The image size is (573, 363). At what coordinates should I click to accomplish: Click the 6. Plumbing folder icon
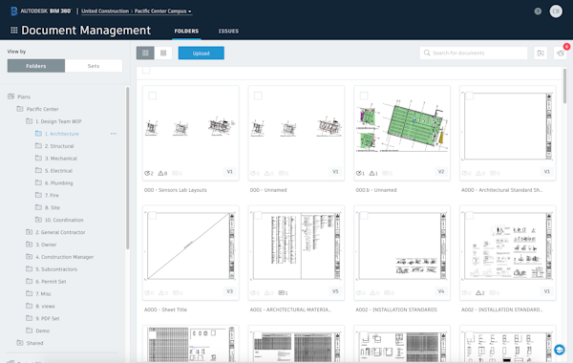click(38, 182)
